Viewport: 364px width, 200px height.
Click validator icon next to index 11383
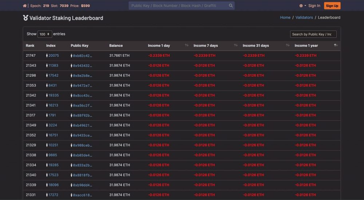47,65
